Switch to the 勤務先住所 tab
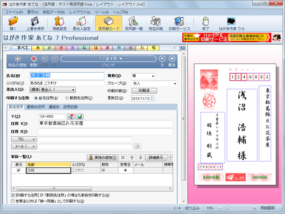 pyautogui.click(x=36, y=107)
